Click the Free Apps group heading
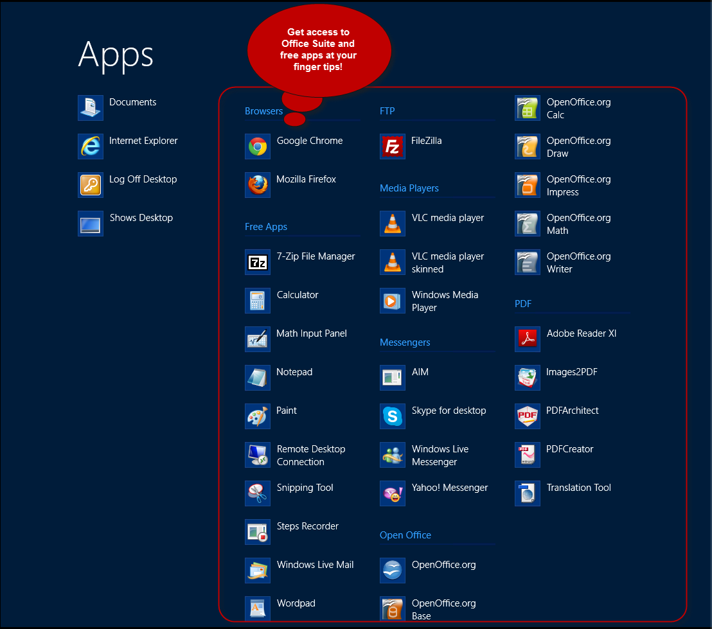712x629 pixels. (x=265, y=227)
